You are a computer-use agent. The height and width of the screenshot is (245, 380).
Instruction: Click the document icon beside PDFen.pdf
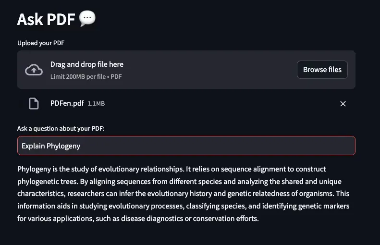(x=34, y=104)
